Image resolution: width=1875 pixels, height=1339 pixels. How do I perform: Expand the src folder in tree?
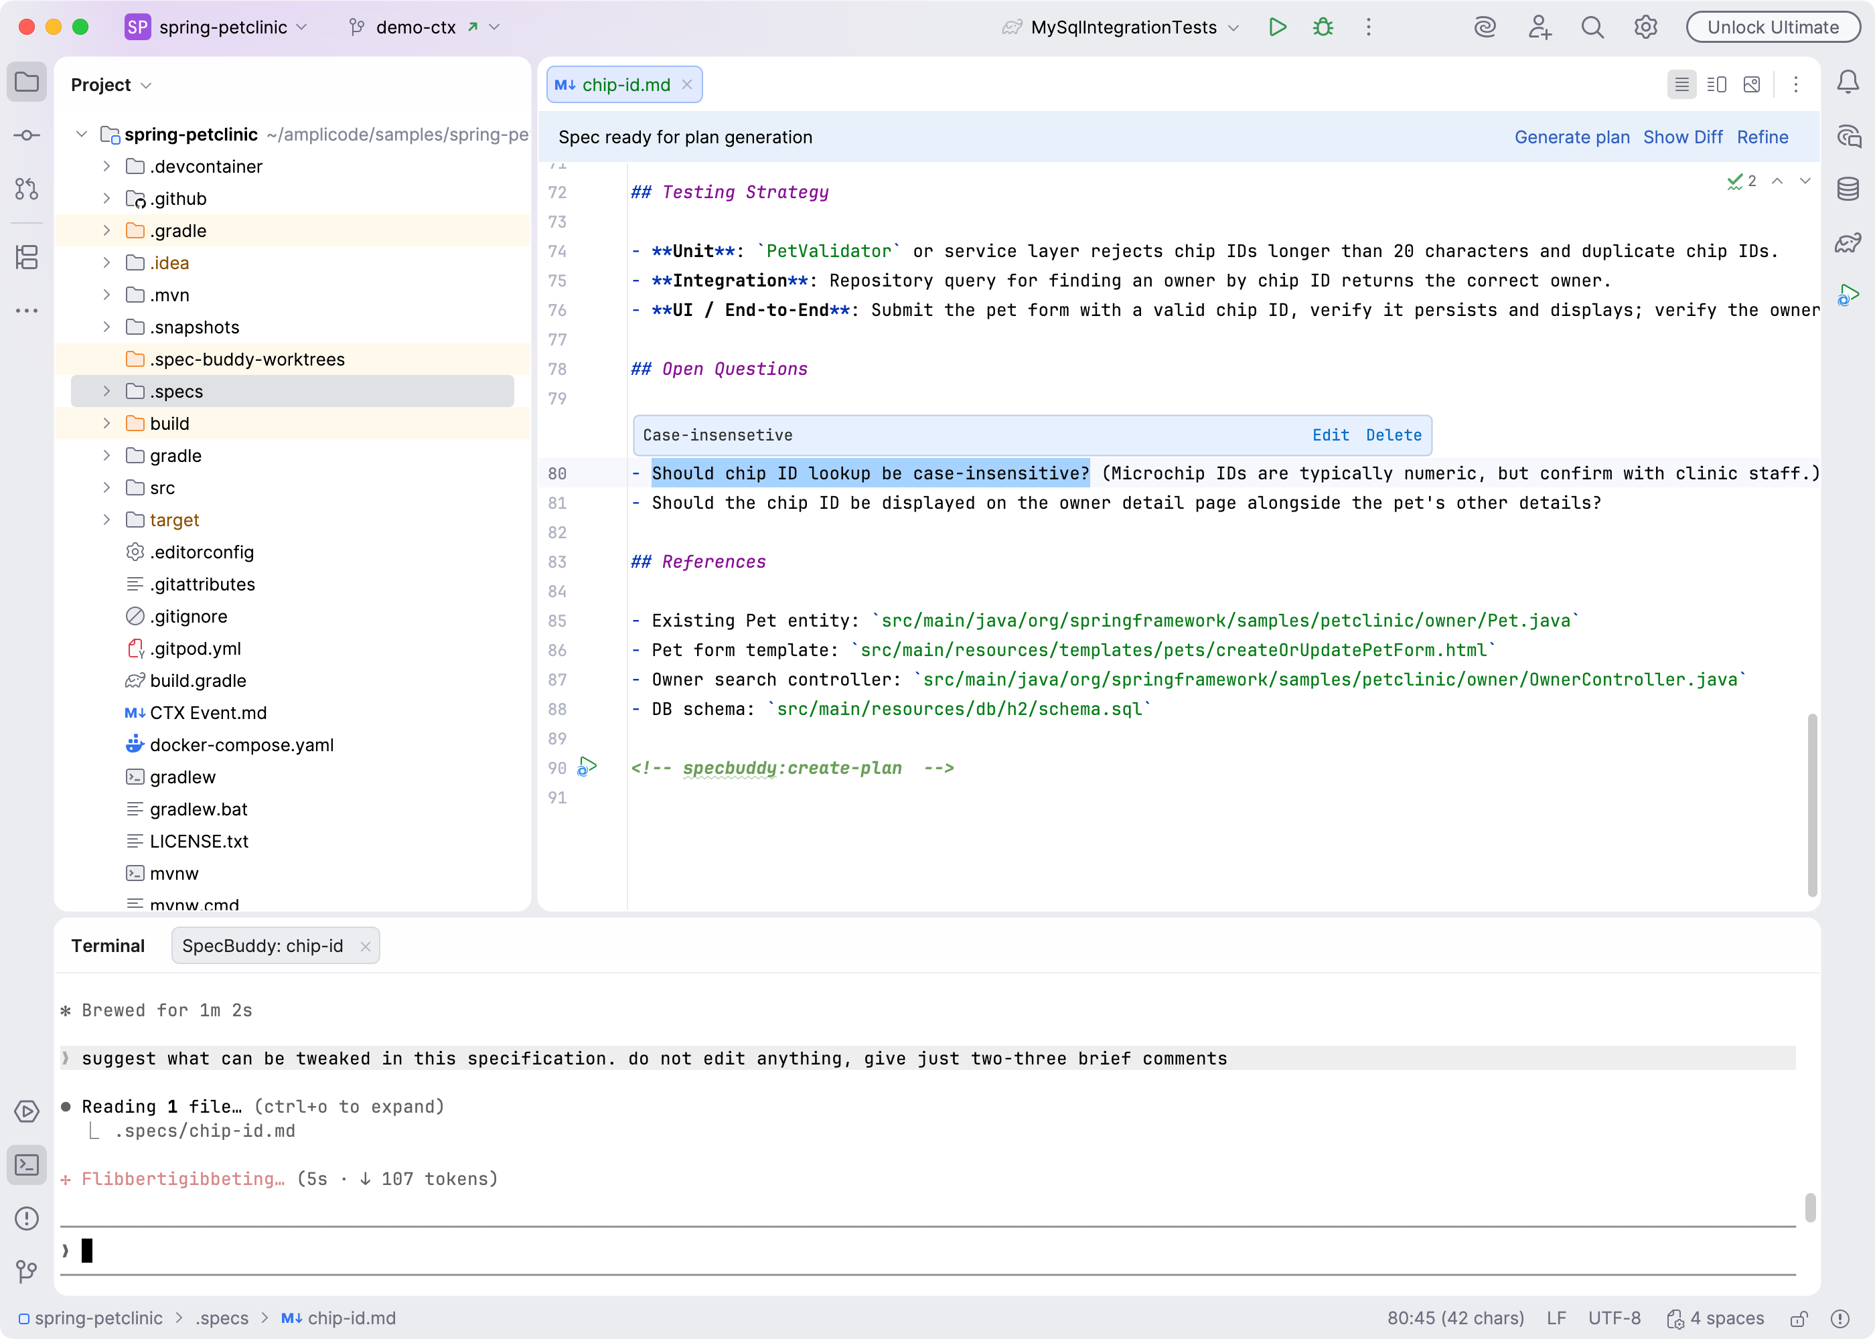pyautogui.click(x=106, y=488)
